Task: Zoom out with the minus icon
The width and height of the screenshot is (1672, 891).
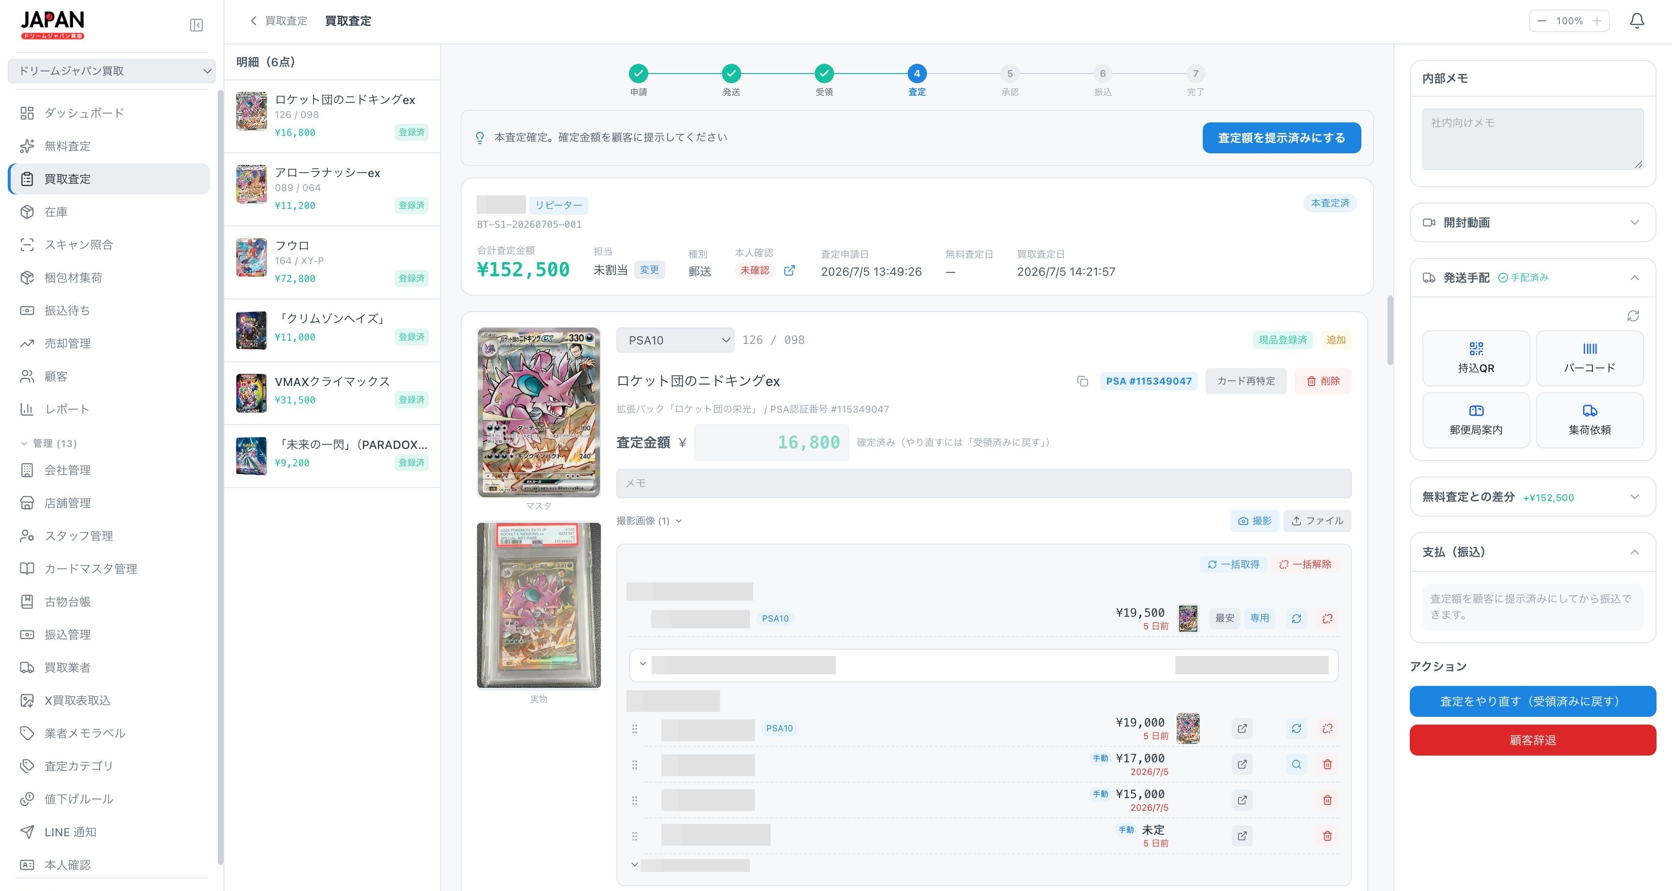Action: click(x=1541, y=21)
